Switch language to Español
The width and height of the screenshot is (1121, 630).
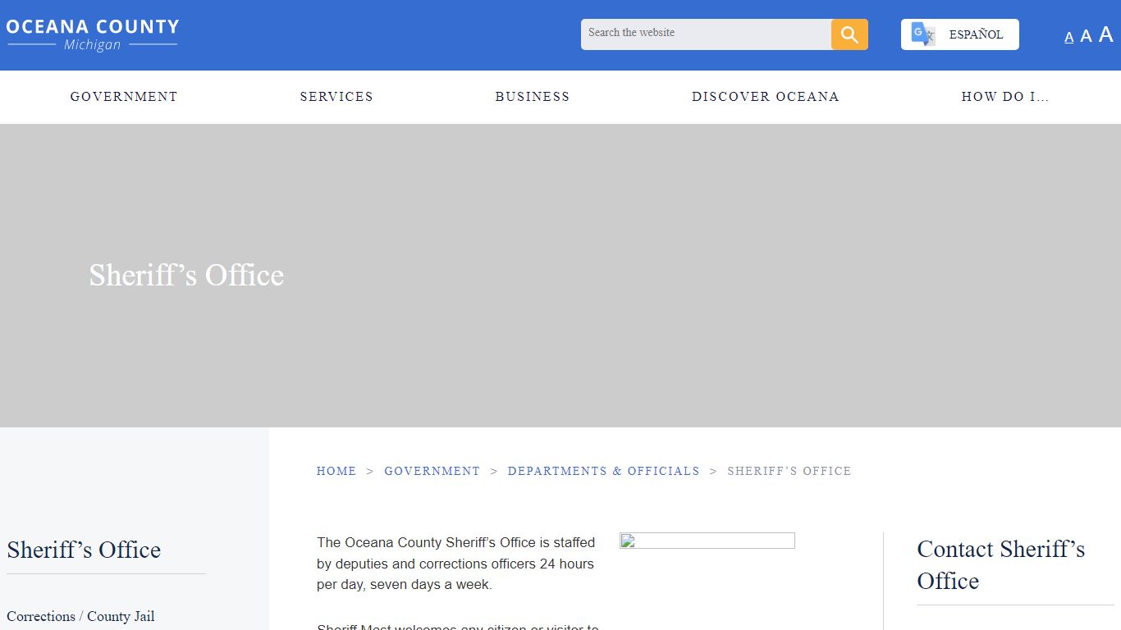tap(976, 34)
